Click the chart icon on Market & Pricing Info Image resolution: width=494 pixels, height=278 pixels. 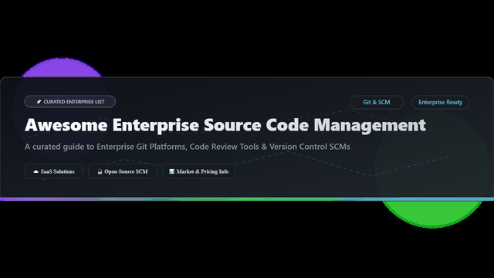(x=171, y=171)
